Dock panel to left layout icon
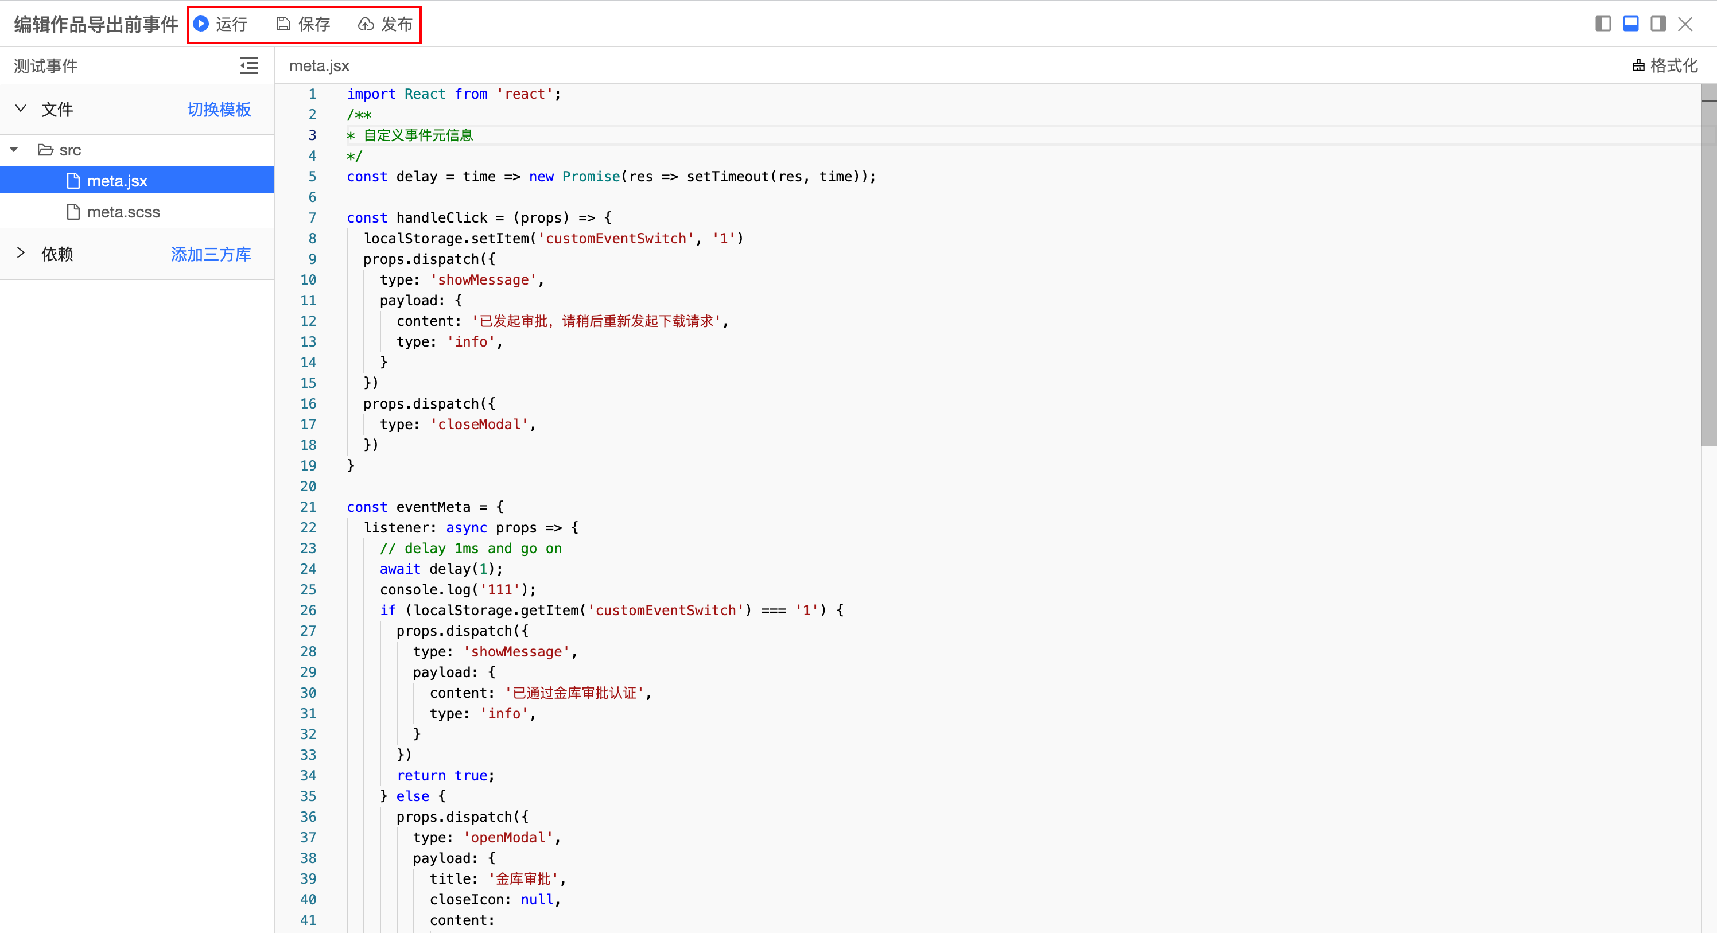 pyautogui.click(x=1603, y=24)
